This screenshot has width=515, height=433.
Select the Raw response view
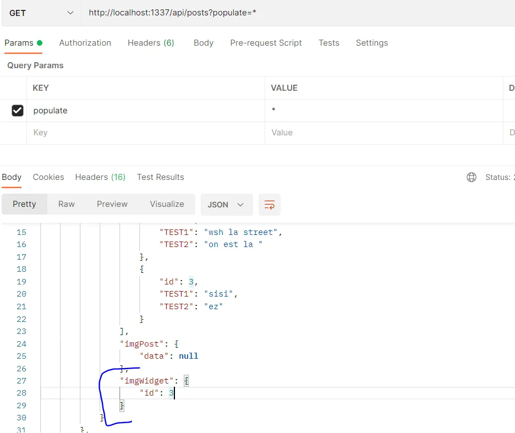click(x=67, y=204)
